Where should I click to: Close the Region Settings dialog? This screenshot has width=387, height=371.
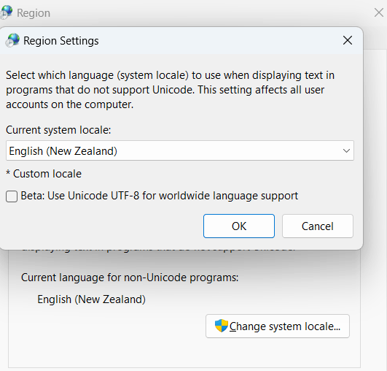348,40
